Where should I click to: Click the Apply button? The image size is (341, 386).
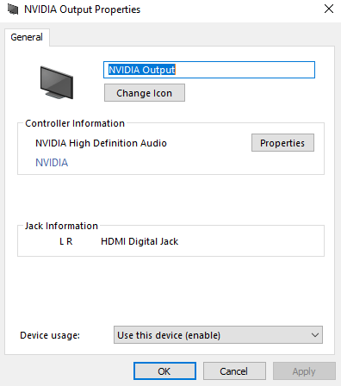304,371
